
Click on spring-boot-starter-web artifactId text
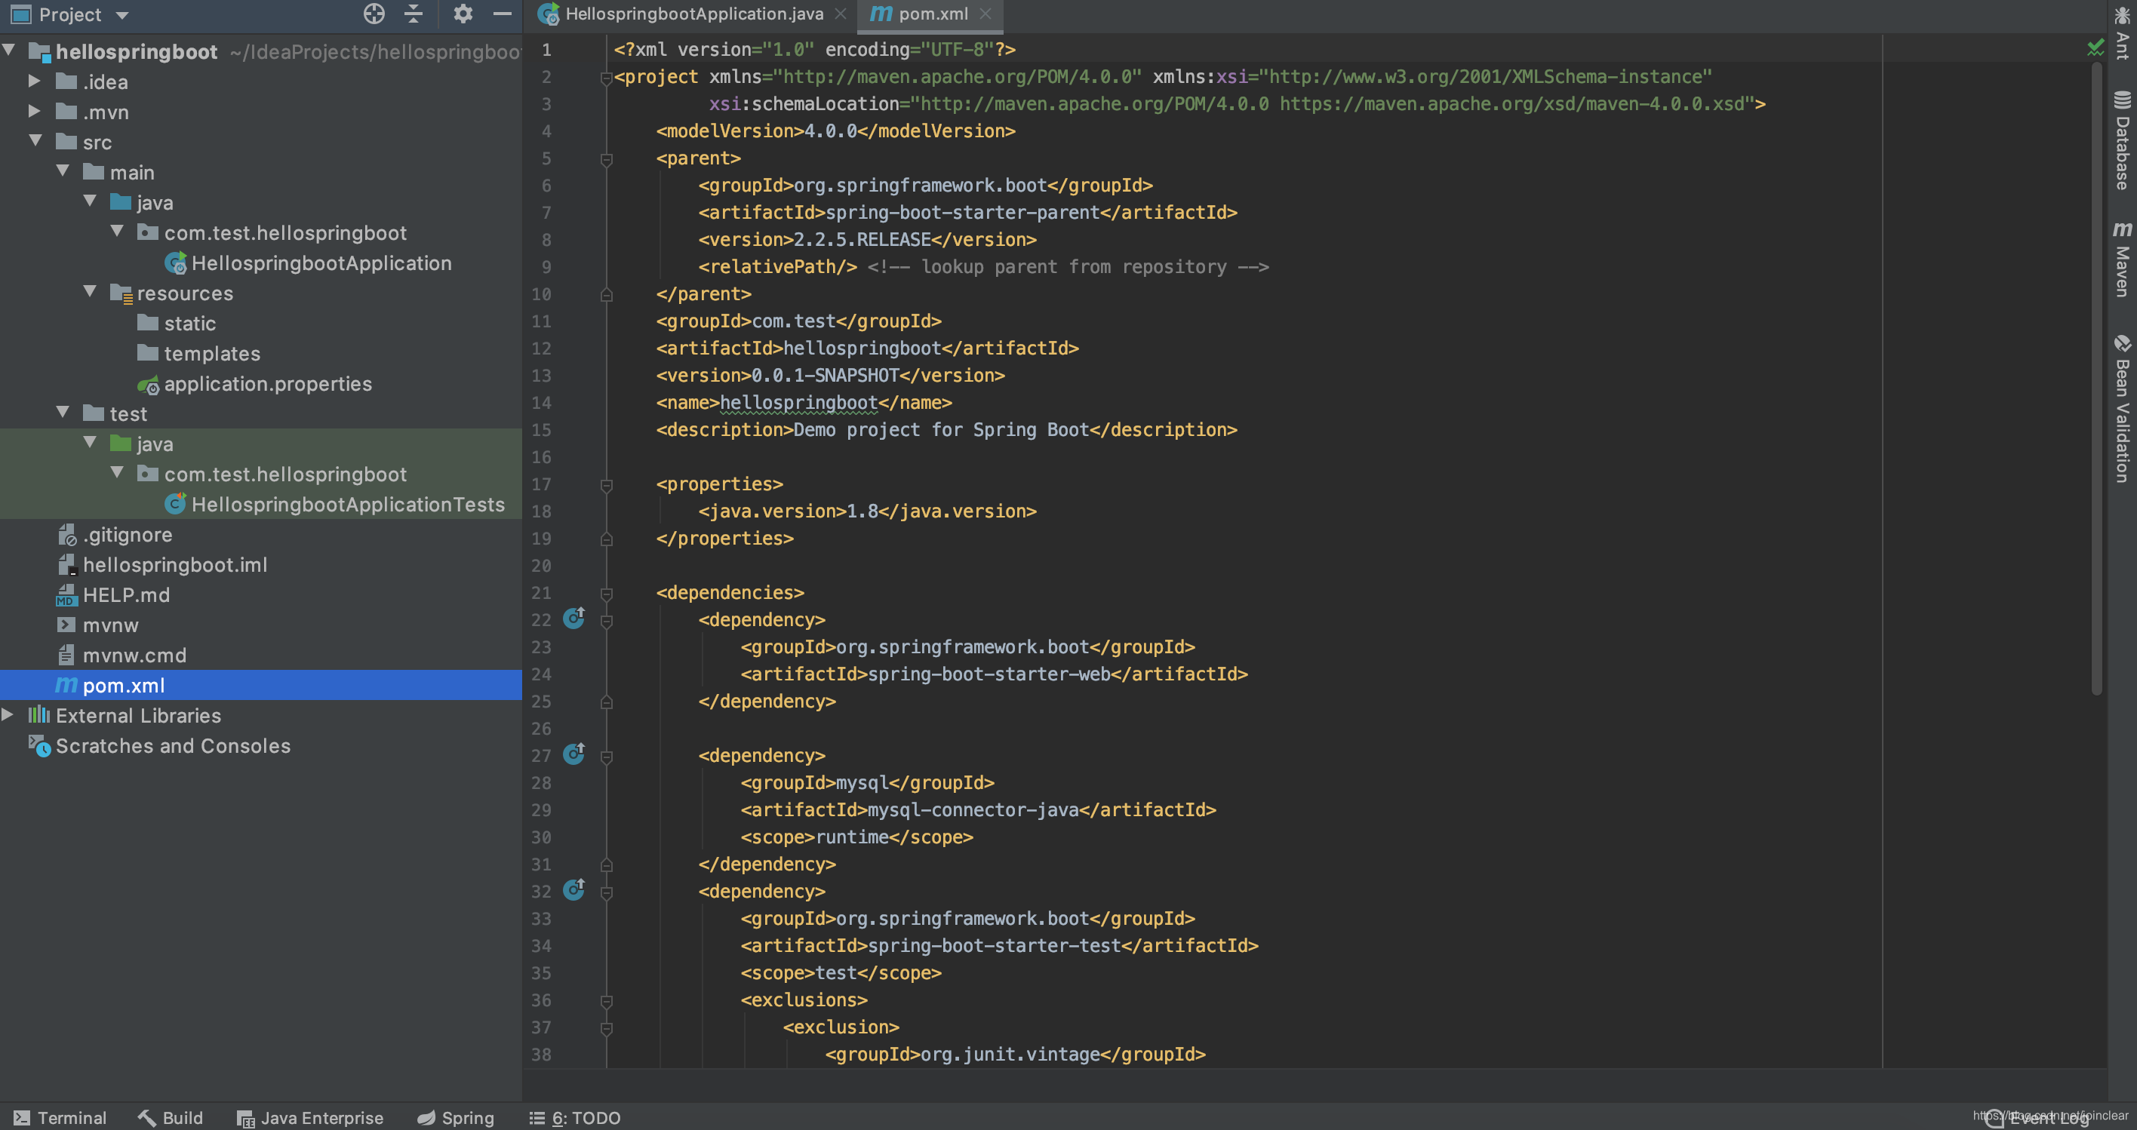tap(989, 674)
